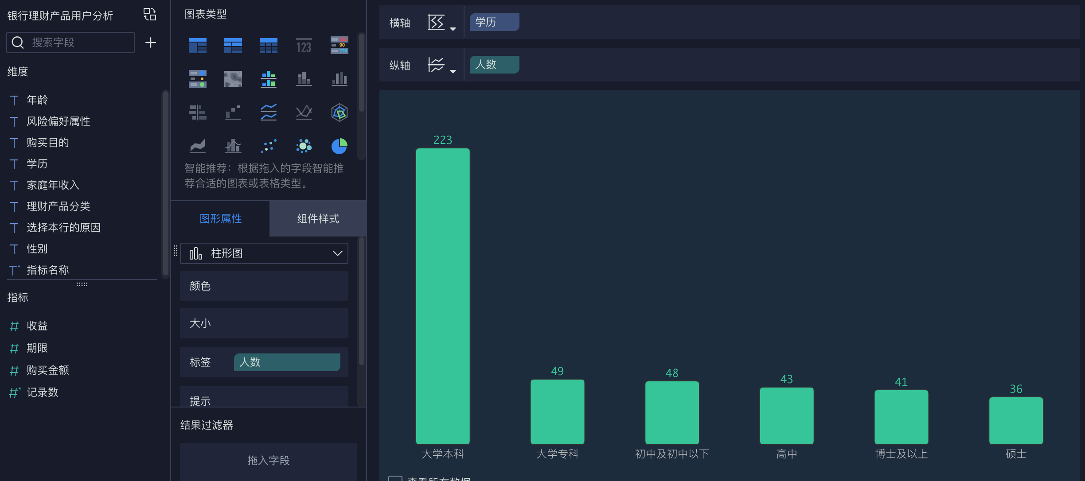The image size is (1085, 481).
Task: Click the 搜索字段 search box
Action: click(70, 43)
